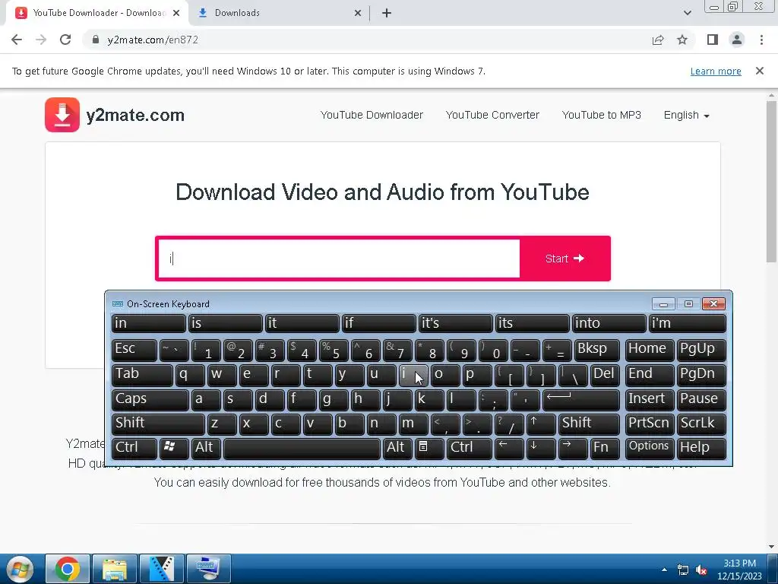778x584 pixels.
Task: Open YouTube to MP3 nav item
Action: (x=602, y=116)
